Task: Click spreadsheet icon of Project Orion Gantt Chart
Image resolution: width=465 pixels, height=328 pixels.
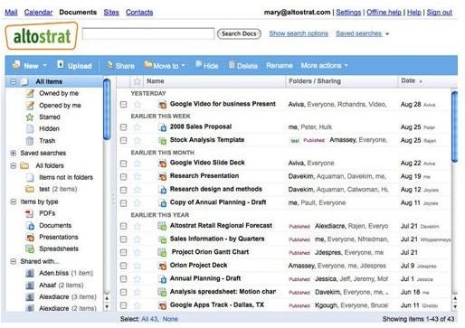Action: point(162,252)
